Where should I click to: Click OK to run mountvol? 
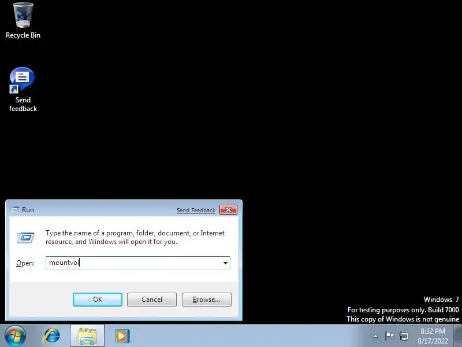98,300
